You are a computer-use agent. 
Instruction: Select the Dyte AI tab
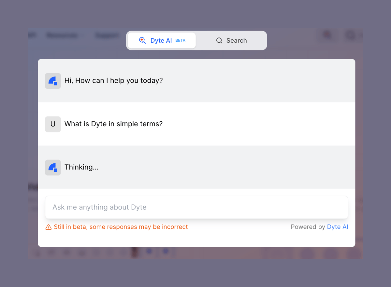click(x=161, y=40)
